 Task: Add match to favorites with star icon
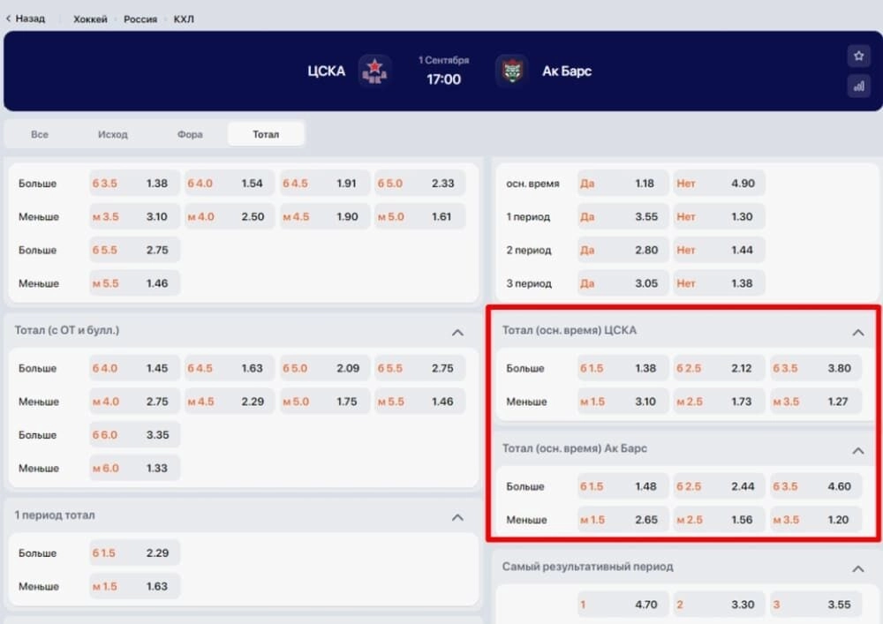[857, 56]
